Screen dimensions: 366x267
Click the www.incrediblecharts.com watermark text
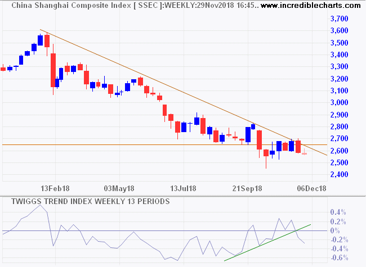pos(310,5)
